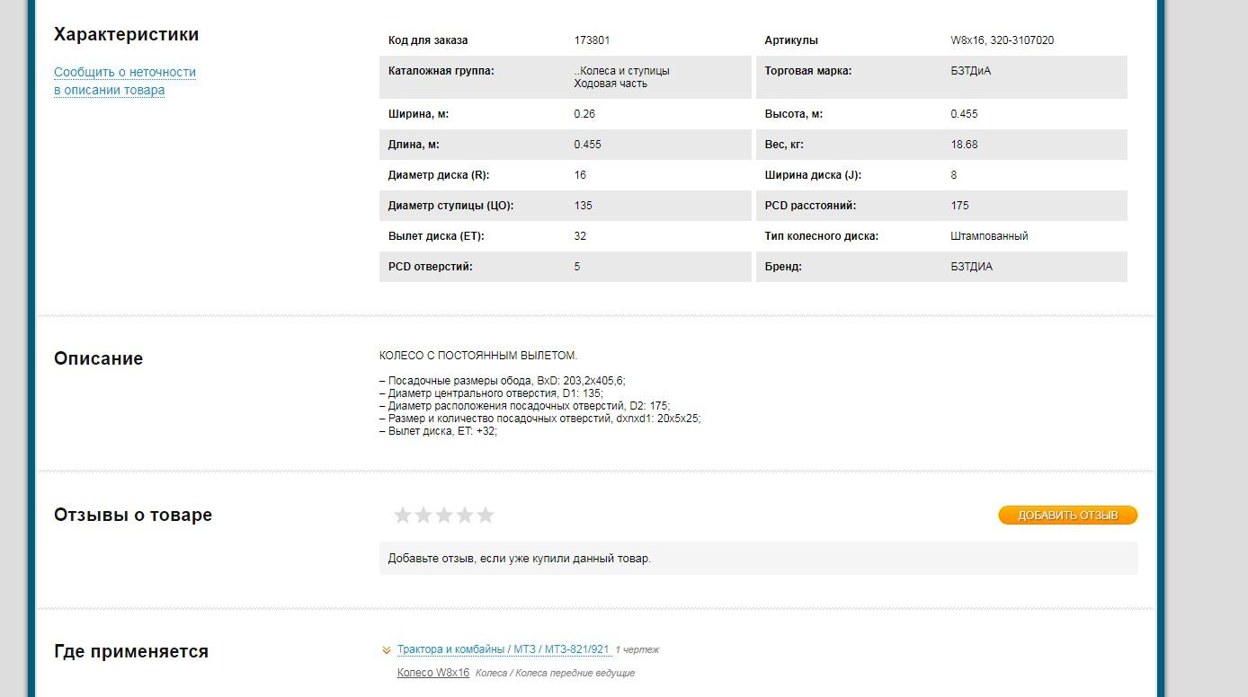Image resolution: width=1248 pixels, height=697 pixels.
Task: Open Трактора и комбайны / МТЗ / МТЗ-821/921 link
Action: coord(504,649)
